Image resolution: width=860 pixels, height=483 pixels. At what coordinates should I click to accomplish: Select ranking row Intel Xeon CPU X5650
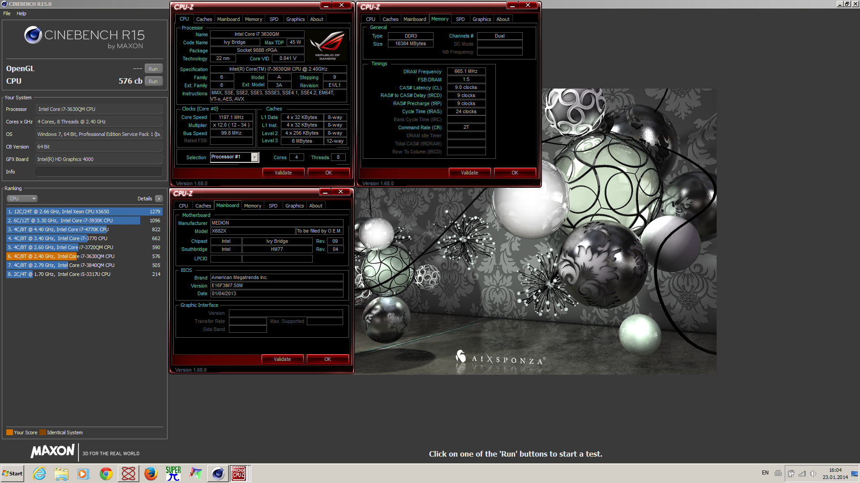click(84, 212)
